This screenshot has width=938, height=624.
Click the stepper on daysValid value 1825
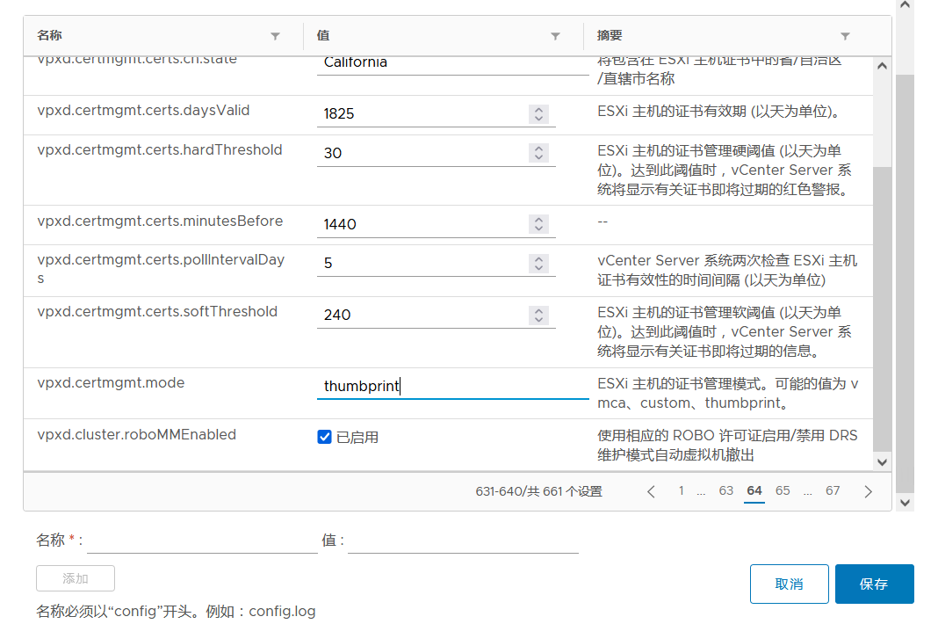click(x=539, y=113)
